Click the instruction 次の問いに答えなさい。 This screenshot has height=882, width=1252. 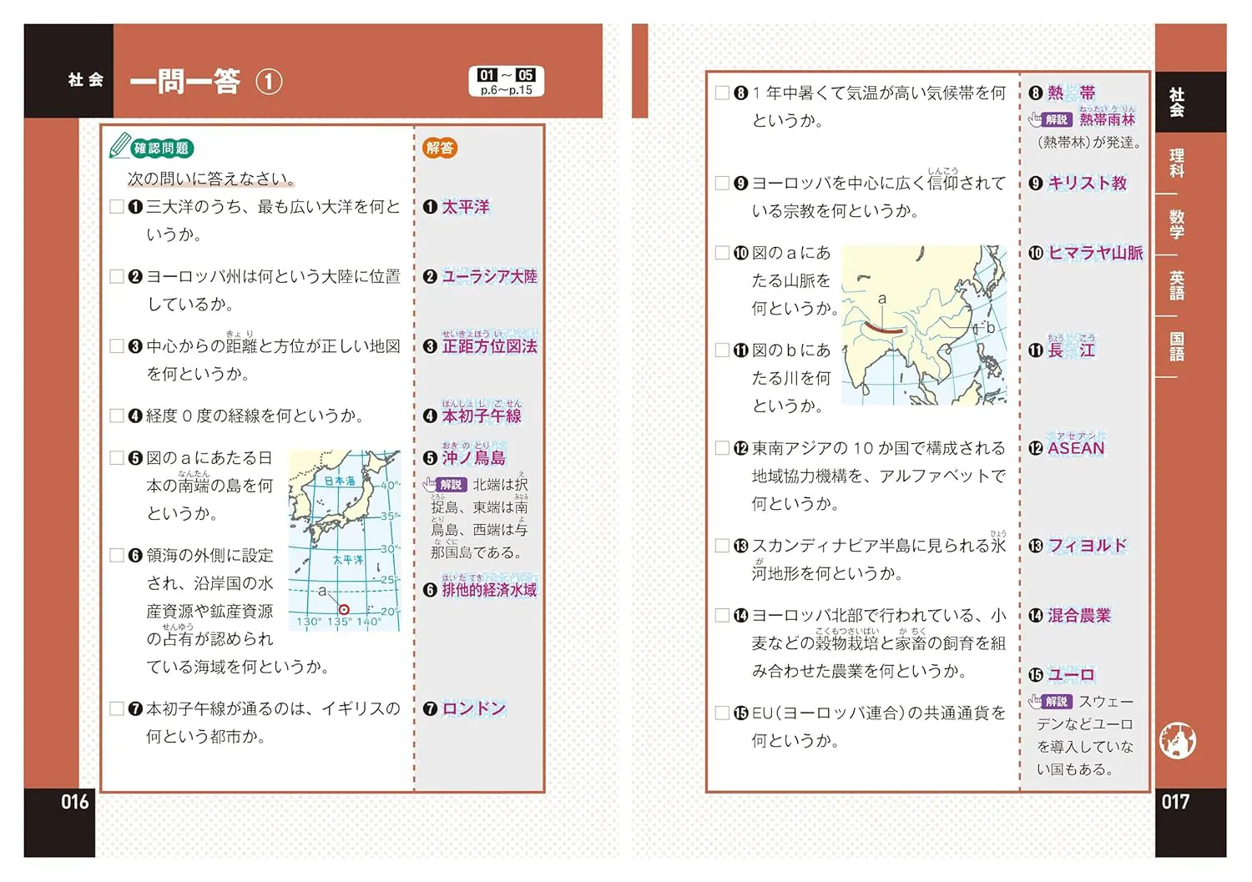click(211, 179)
